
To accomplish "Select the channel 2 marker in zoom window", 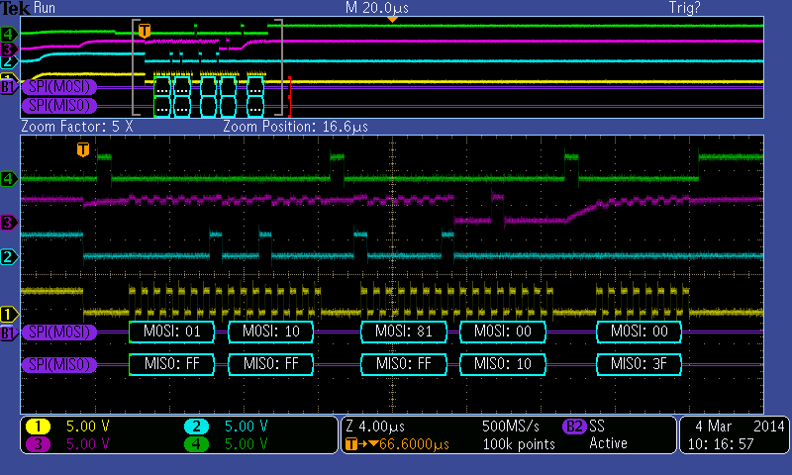I will 9,257.
